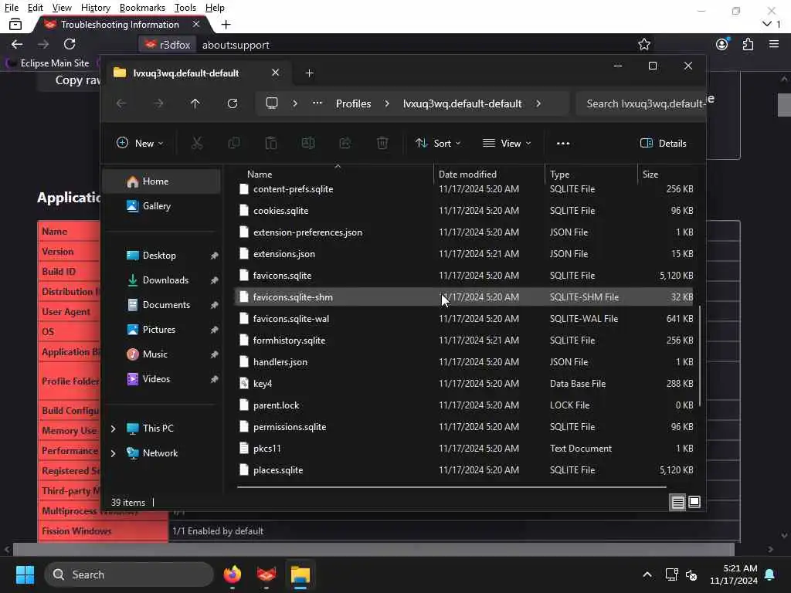The width and height of the screenshot is (791, 593).
Task: Click the Explorer file list horizontal scrollbar
Action: coord(451,487)
